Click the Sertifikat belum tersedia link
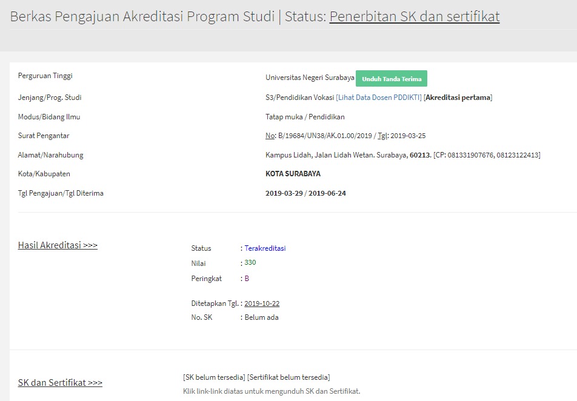Image resolution: width=577 pixels, height=401 pixels. pos(288,377)
